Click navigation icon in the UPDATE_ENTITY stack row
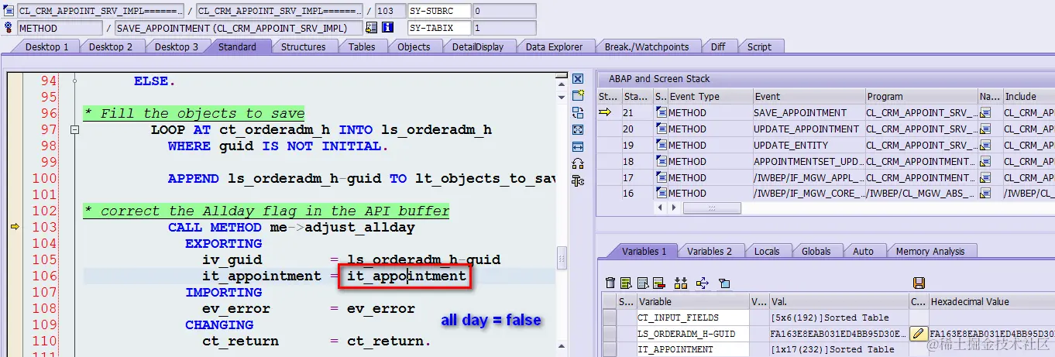 [x=985, y=146]
